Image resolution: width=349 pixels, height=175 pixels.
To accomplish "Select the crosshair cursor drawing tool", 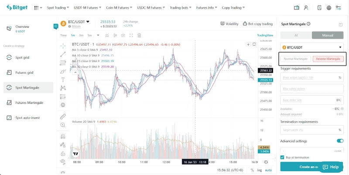I will 63,46.
